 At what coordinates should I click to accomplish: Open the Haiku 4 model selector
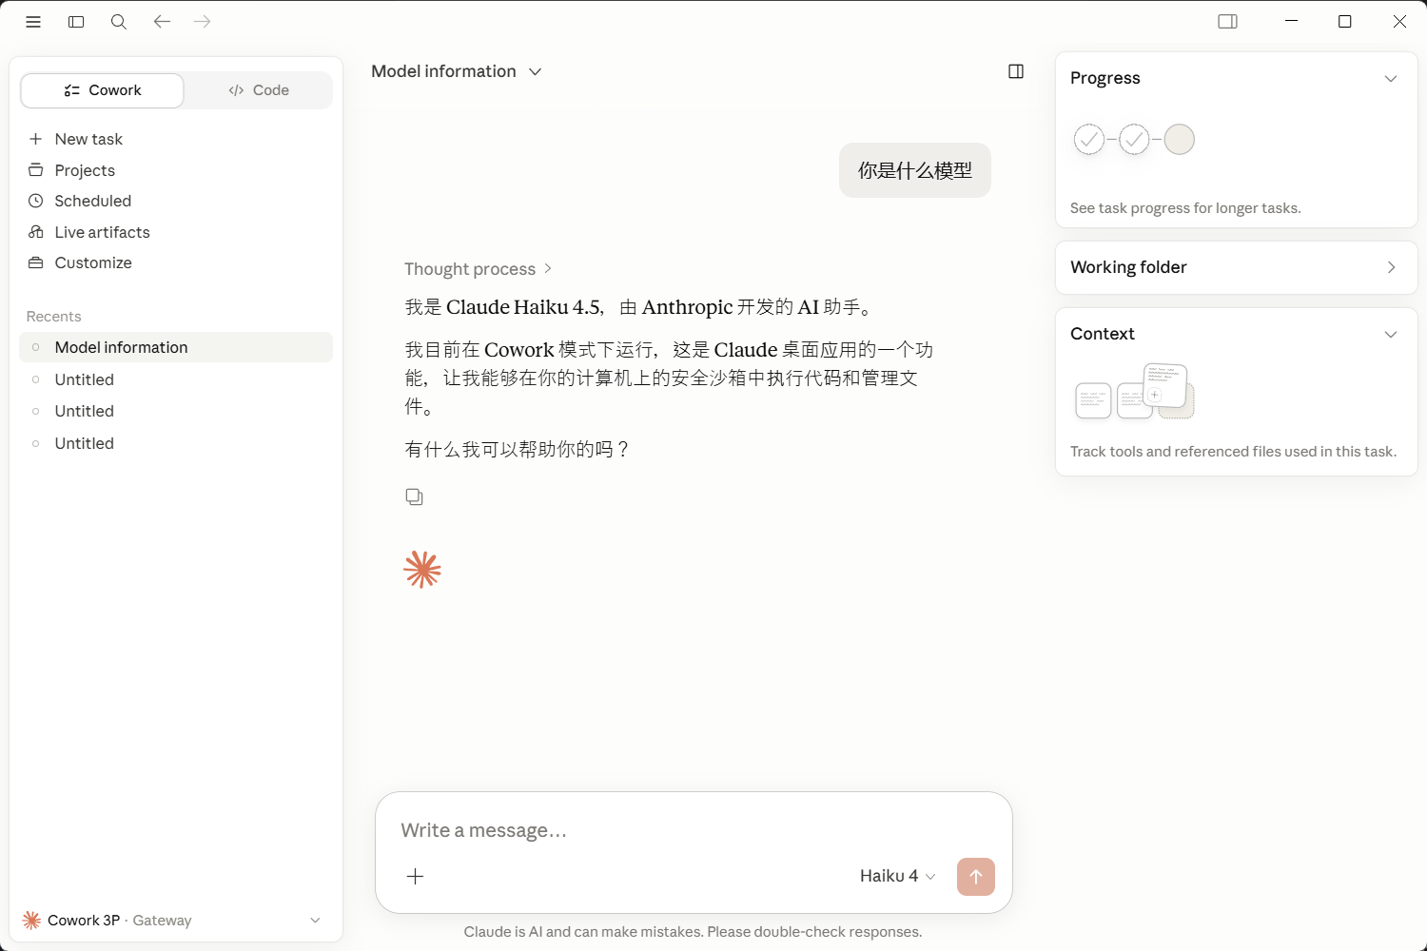[x=897, y=876]
